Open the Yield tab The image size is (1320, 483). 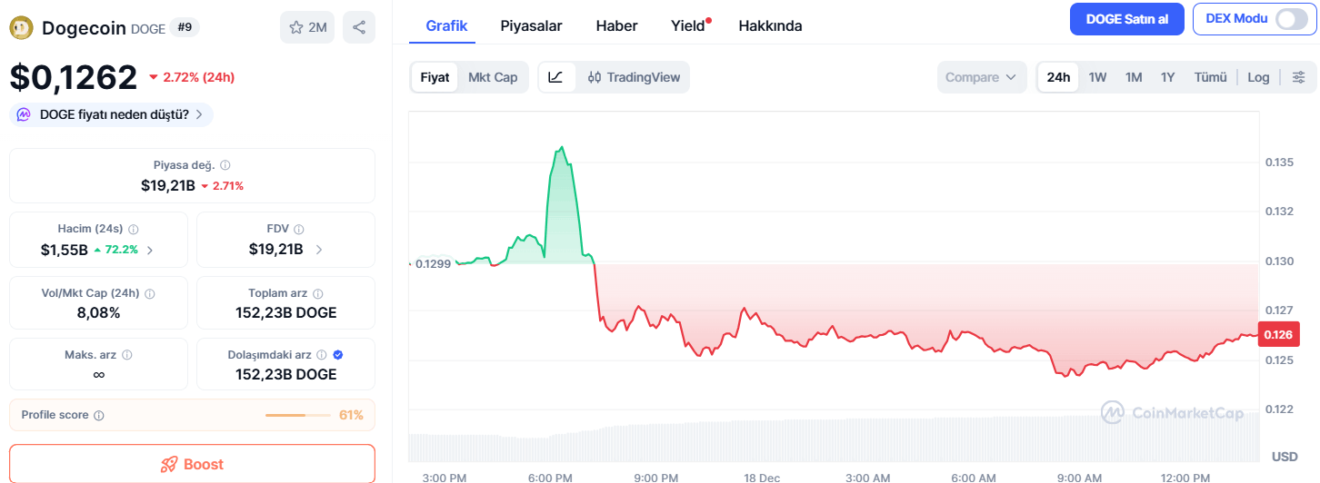(x=688, y=25)
